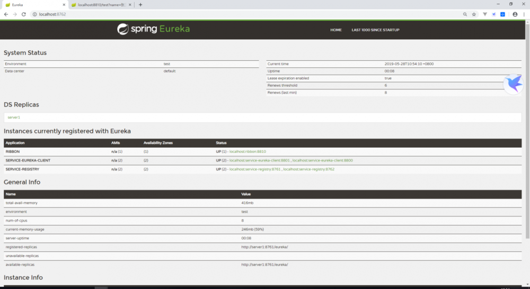Click the DS Replicas heading
The height and width of the screenshot is (289, 530).
[21, 105]
